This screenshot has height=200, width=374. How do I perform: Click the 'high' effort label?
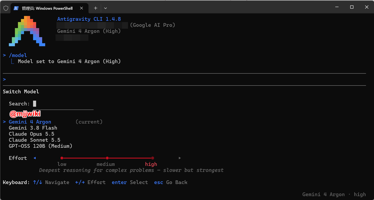pyautogui.click(x=151, y=164)
